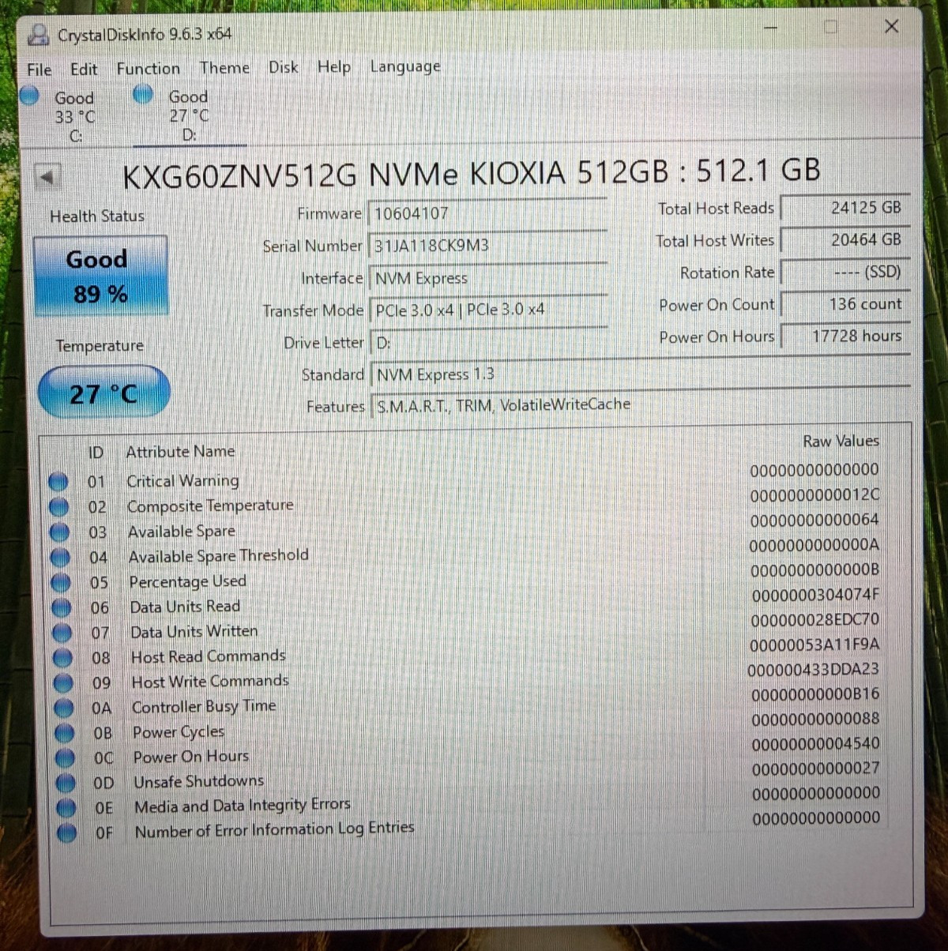948x951 pixels.
Task: Select the Unsafe Shutdowns attribute name
Action: (198, 781)
